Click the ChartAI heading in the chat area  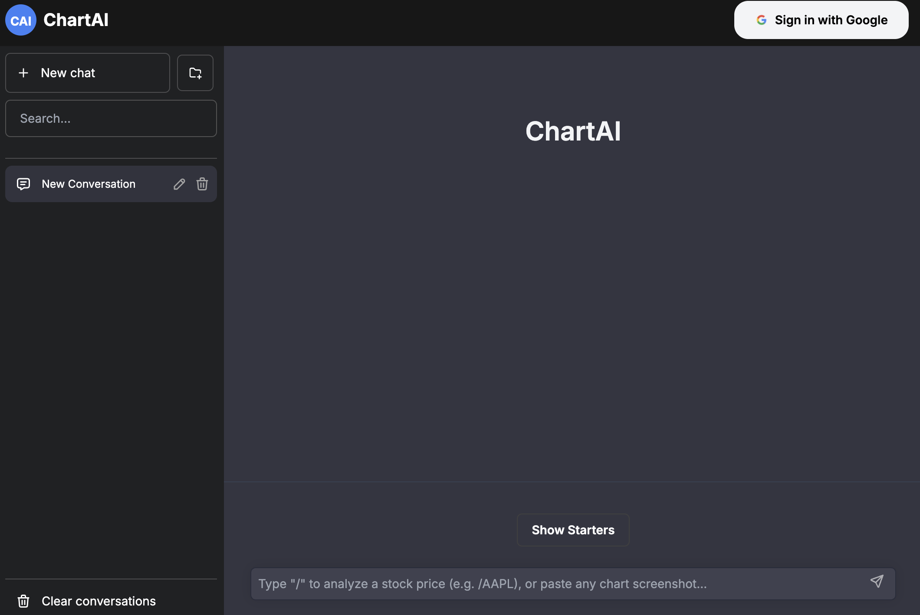pos(573,131)
